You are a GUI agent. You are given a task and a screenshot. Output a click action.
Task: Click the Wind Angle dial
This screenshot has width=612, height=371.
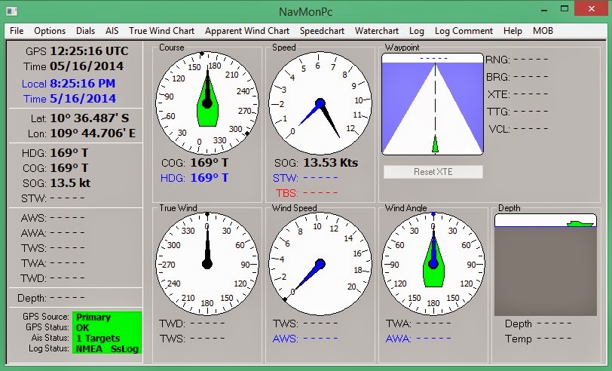(433, 264)
